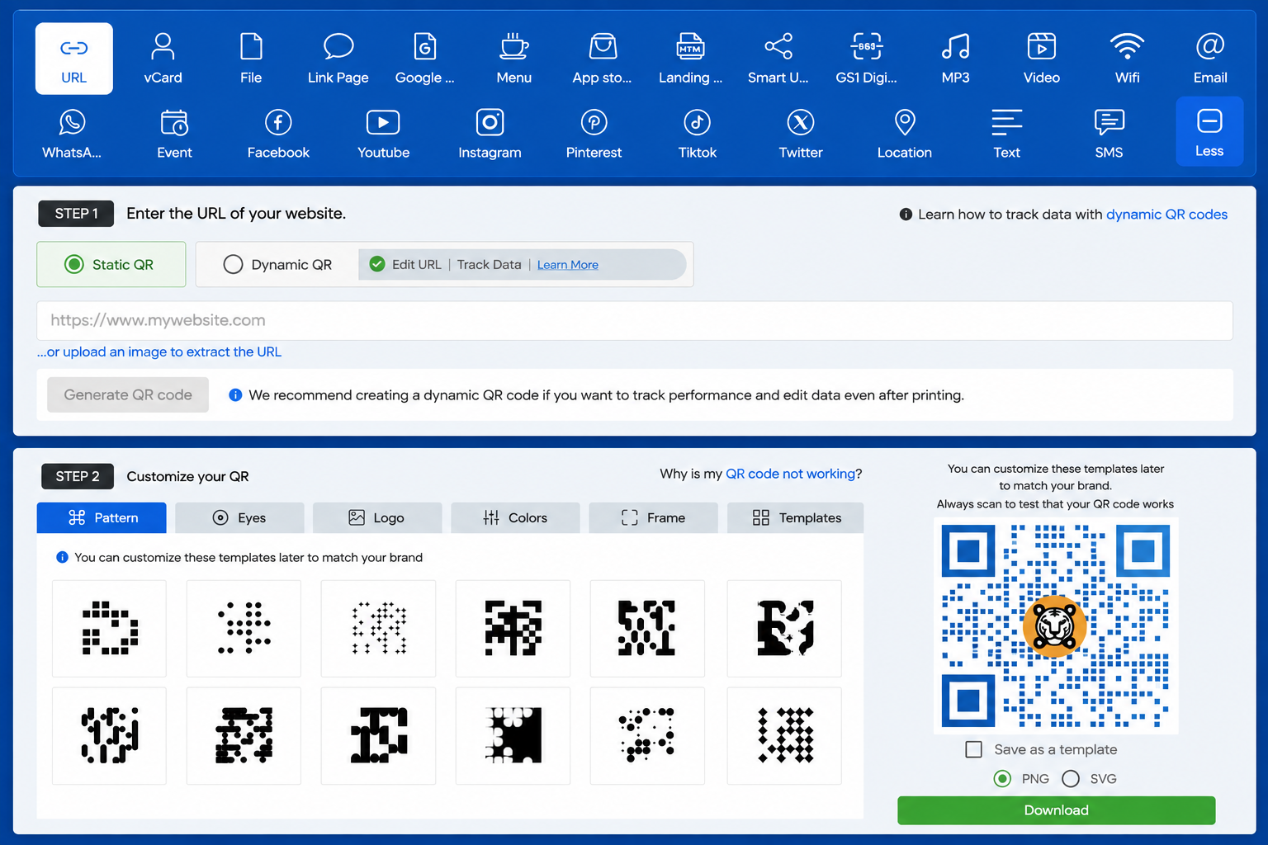Open the Link Page QR option

tap(338, 59)
